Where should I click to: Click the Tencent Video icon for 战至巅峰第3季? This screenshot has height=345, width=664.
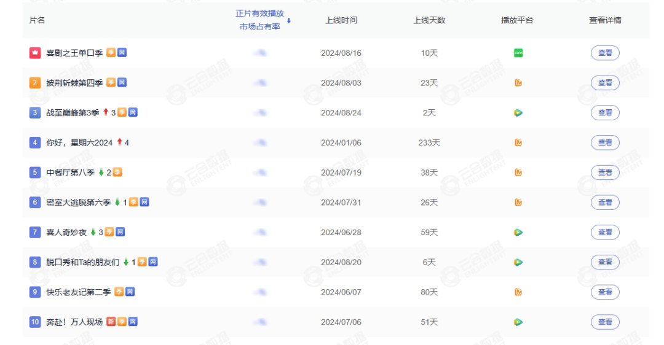(518, 113)
